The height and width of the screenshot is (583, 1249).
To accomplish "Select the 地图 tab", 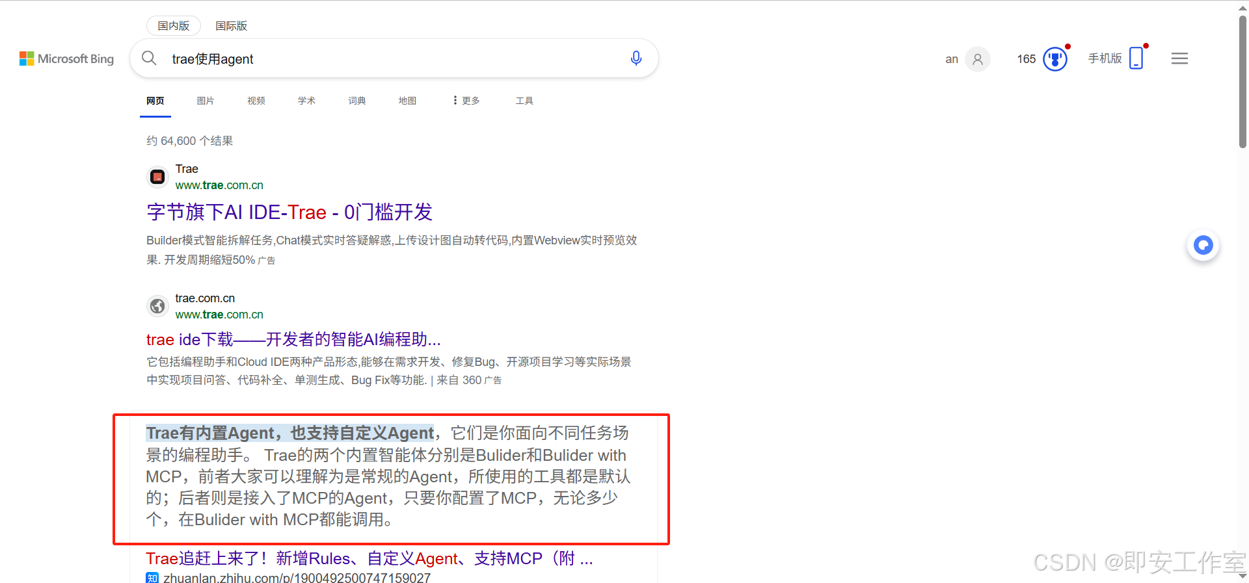I will (407, 101).
